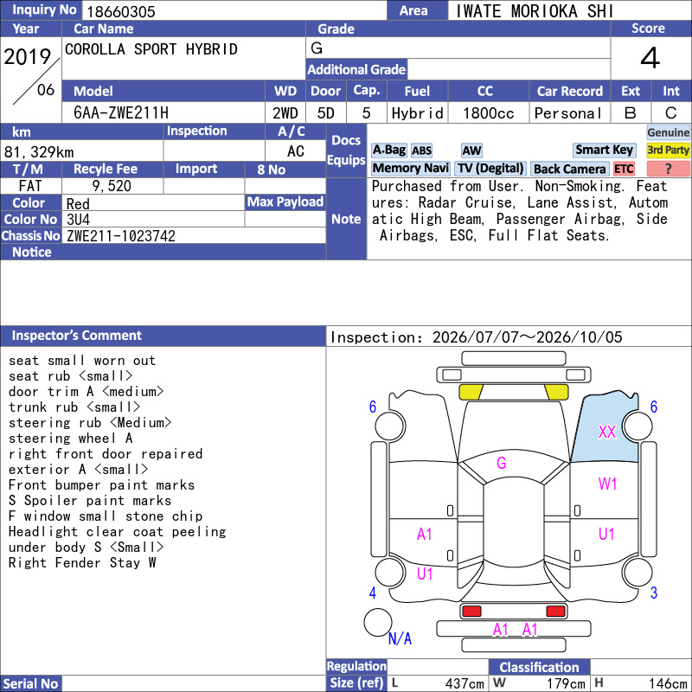Click recycle fee 9,520
692x692 pixels.
tap(112, 186)
